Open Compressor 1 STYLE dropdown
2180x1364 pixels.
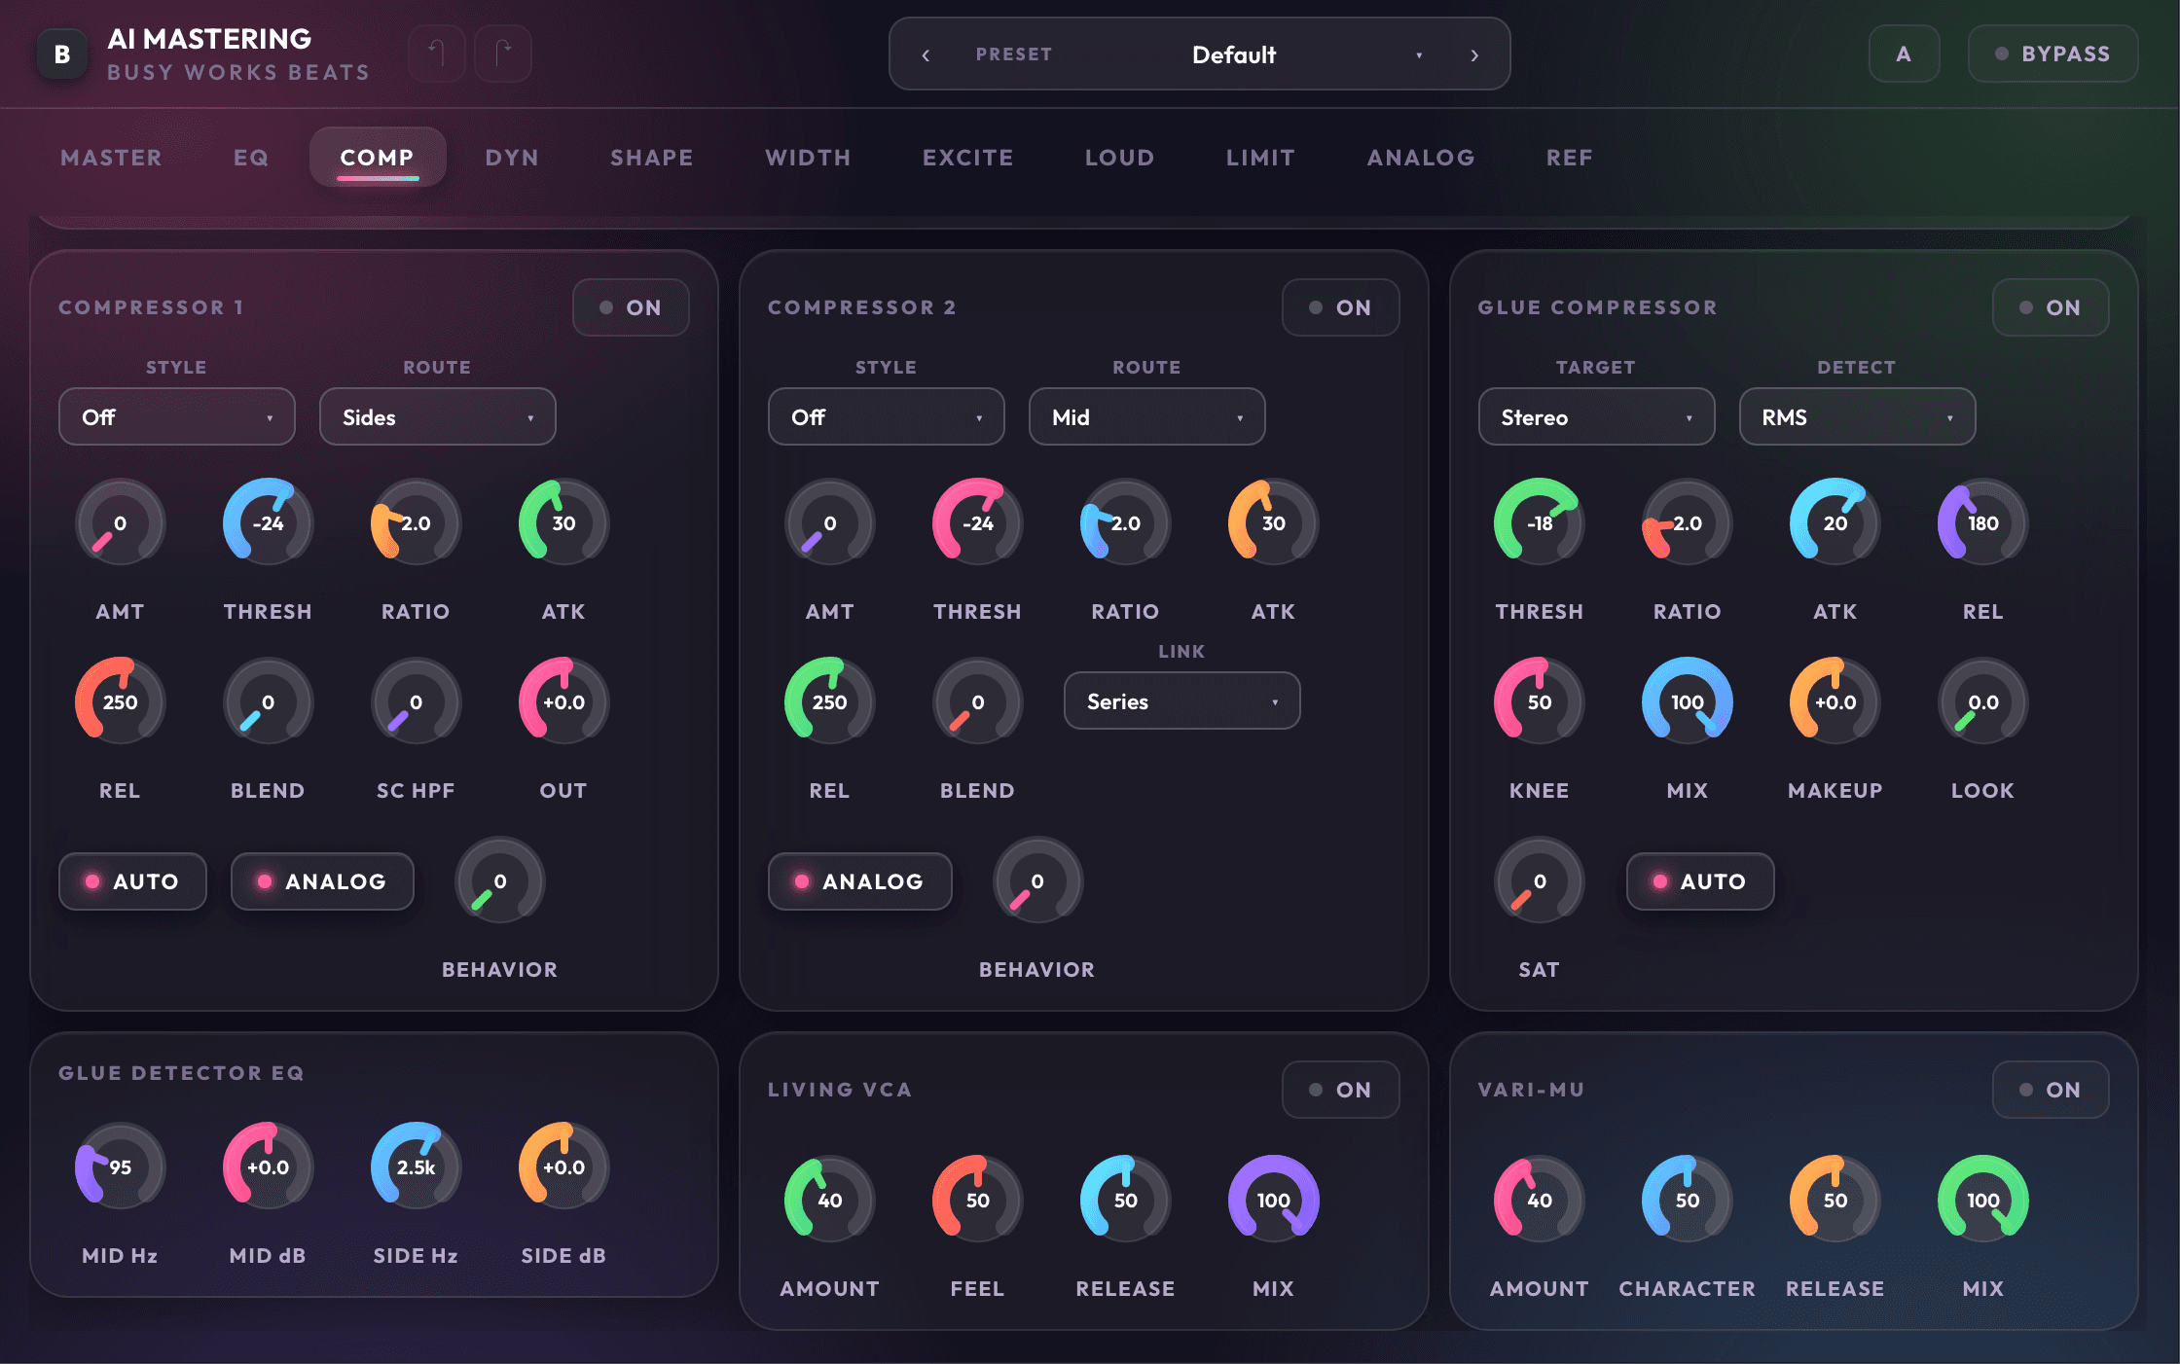(x=177, y=416)
